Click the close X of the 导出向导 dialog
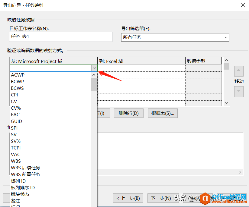Viewport: 249px width, 207px height. coord(243,5)
